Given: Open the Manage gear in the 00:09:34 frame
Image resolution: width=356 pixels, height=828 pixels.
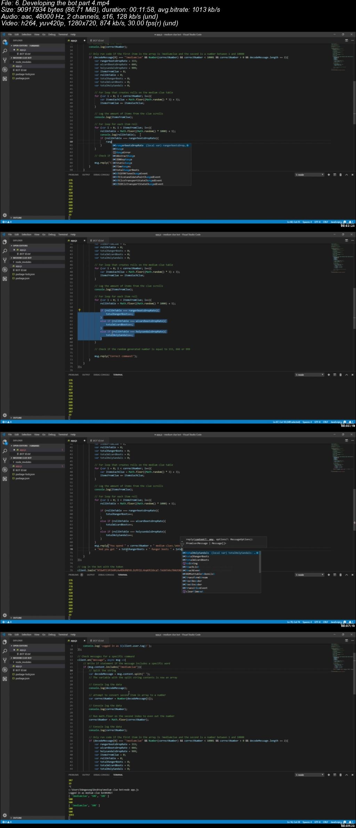Looking at the screenshot, I should point(5,815).
